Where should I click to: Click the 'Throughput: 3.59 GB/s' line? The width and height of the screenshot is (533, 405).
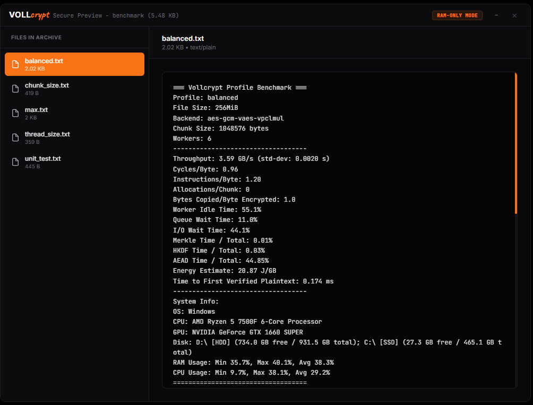coord(251,159)
